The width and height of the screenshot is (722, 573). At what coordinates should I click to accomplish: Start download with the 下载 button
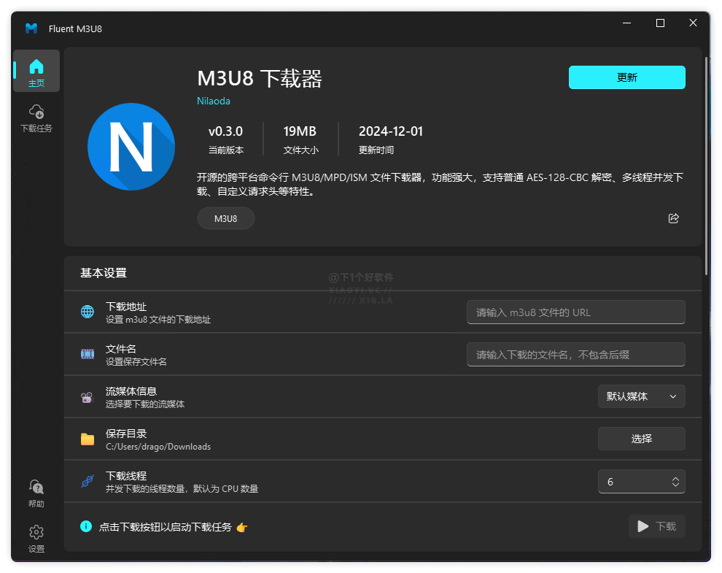656,526
